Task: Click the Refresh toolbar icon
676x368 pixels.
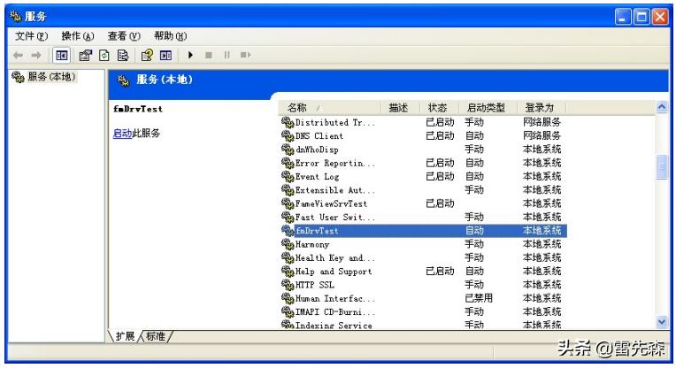Action: pos(104,55)
